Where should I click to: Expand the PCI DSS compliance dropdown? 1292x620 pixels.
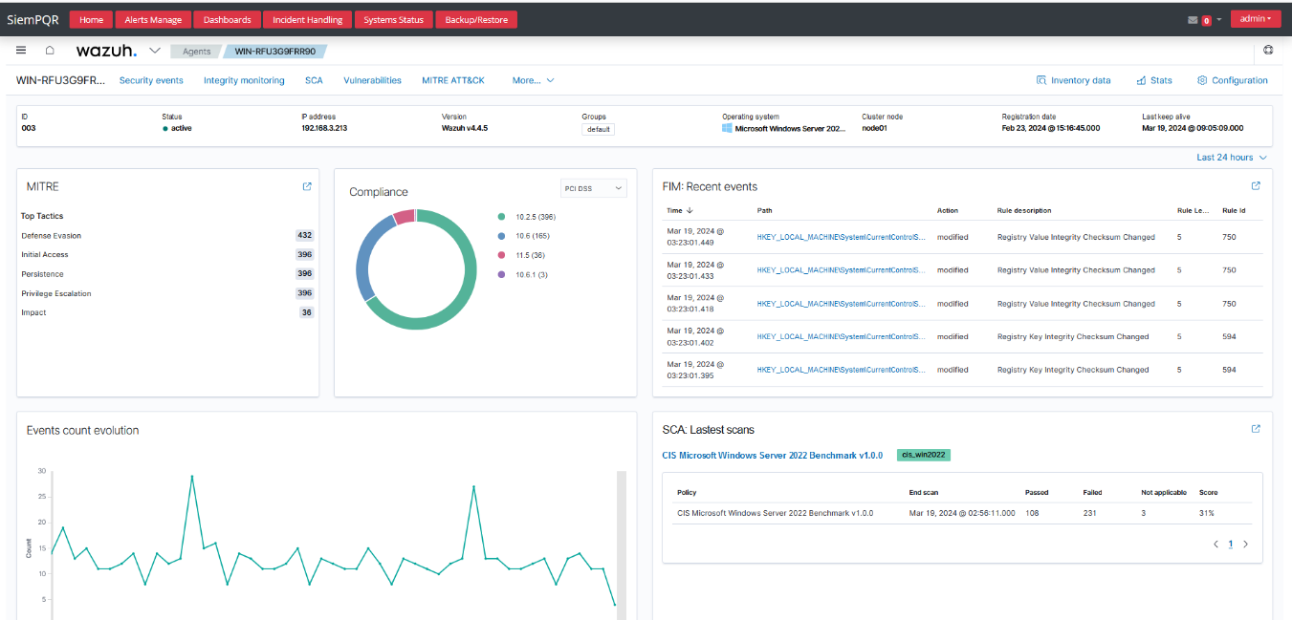click(593, 188)
